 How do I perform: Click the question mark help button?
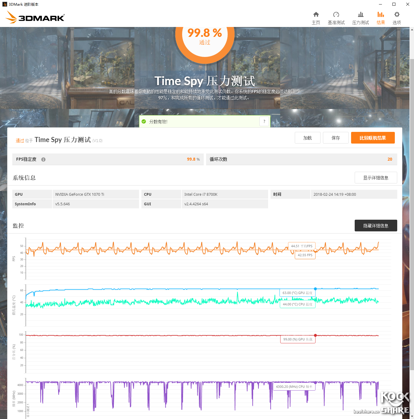264,121
